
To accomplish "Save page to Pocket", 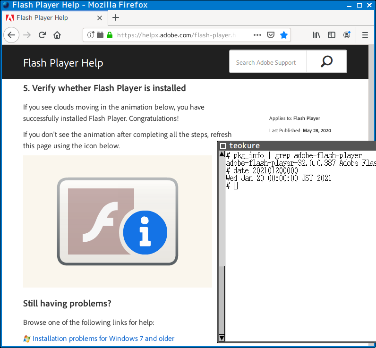I will click(271, 35).
